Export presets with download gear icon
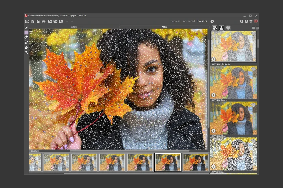 tap(55, 21)
